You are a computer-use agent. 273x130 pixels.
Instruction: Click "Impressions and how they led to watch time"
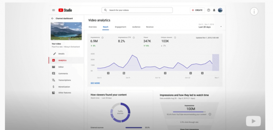[x=184, y=95]
